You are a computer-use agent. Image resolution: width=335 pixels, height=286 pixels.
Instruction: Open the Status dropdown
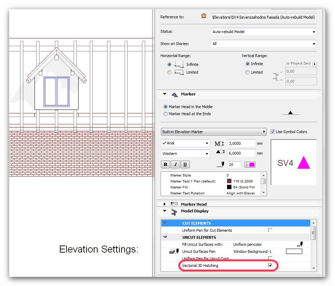coord(312,32)
